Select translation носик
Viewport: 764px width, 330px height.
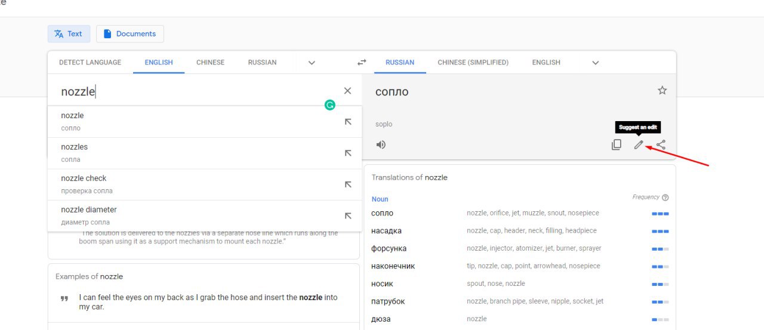coord(382,283)
